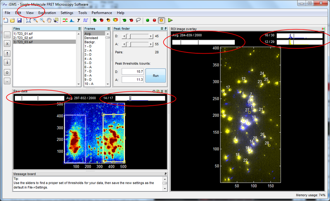Click the X button beside the Files list
330x201 pixels.
coord(7,43)
